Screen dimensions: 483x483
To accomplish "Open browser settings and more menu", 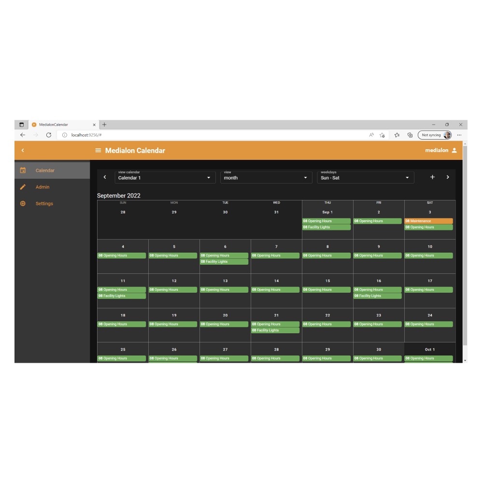I will point(459,135).
